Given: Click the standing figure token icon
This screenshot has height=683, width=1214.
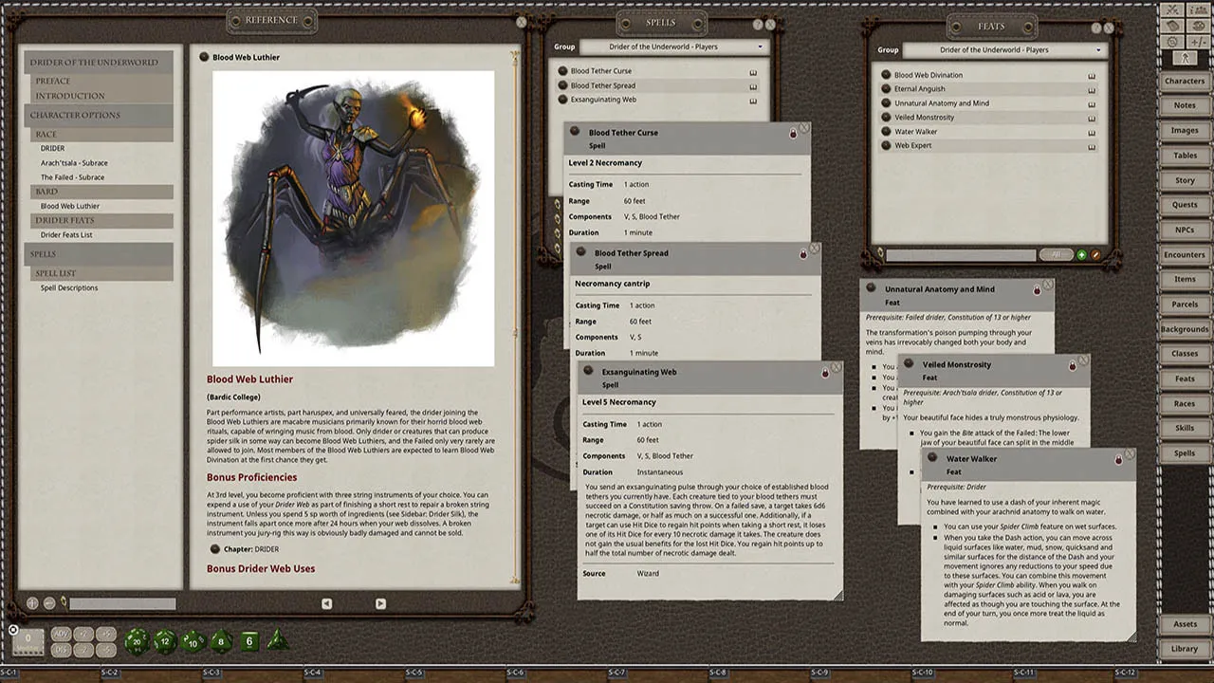Looking at the screenshot, I should (x=1184, y=58).
